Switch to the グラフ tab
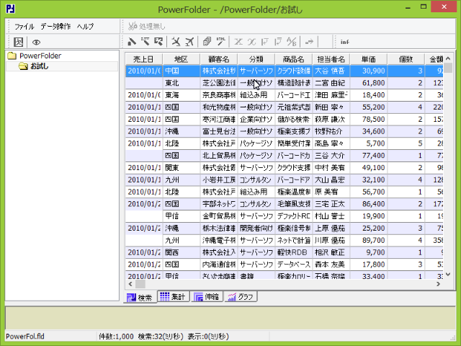 (241, 296)
